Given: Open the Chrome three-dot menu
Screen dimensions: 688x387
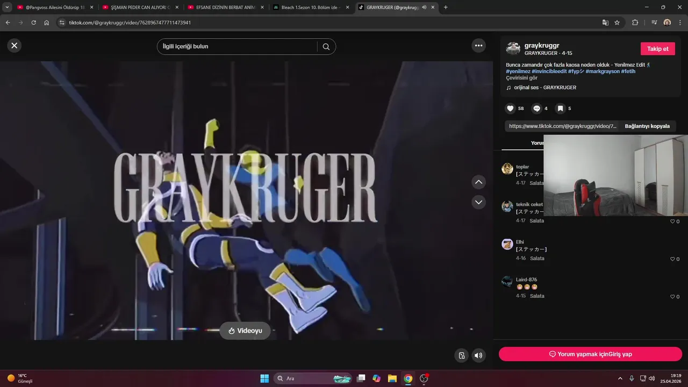Looking at the screenshot, I should click(x=680, y=23).
